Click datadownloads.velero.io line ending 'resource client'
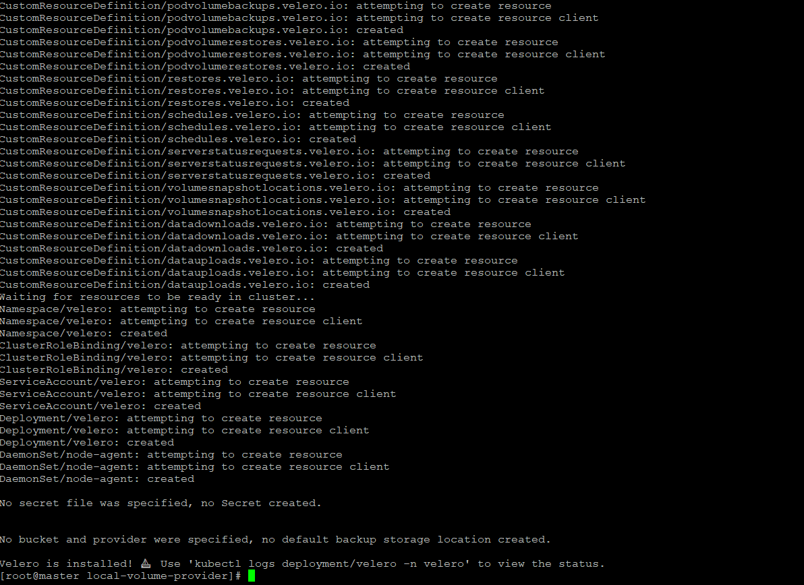 (289, 236)
